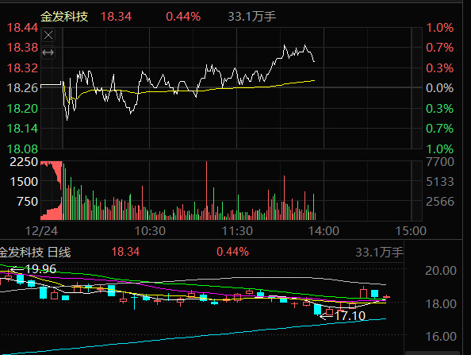Click the 18.38 price axis label
The width and height of the screenshot is (471, 355).
click(x=22, y=48)
